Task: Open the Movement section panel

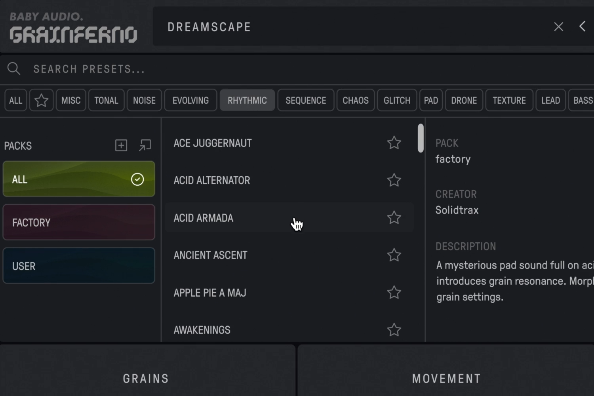Action: tap(446, 379)
